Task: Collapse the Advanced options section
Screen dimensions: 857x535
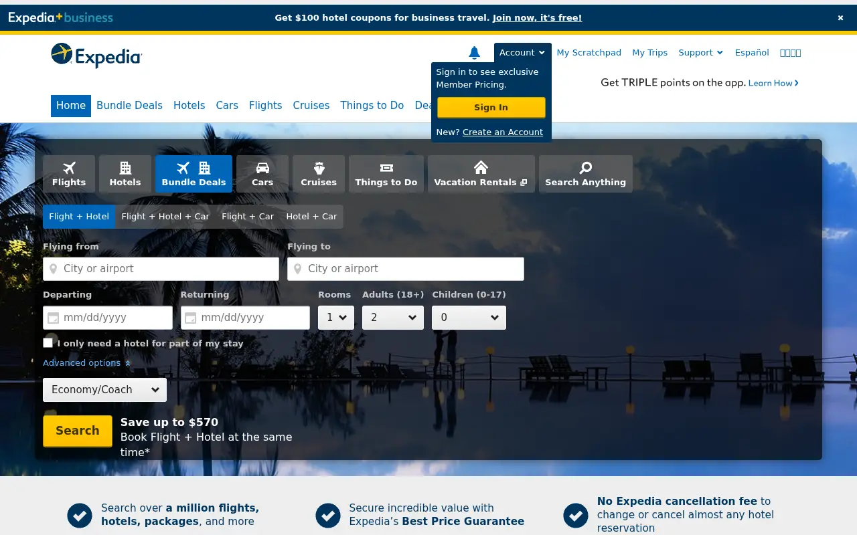Action: [x=86, y=363]
